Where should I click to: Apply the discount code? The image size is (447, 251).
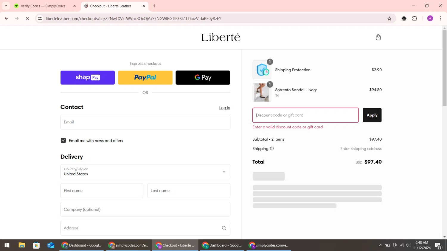point(372,115)
